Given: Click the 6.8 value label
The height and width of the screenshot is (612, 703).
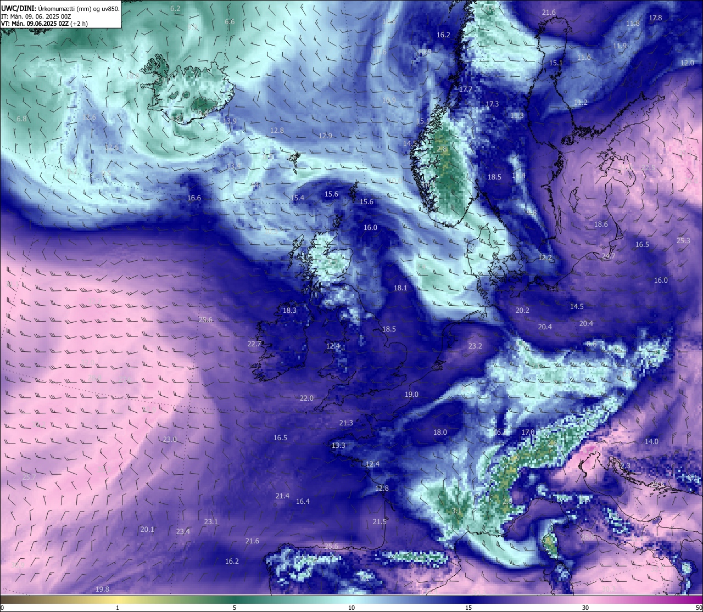Looking at the screenshot, I should tap(21, 119).
